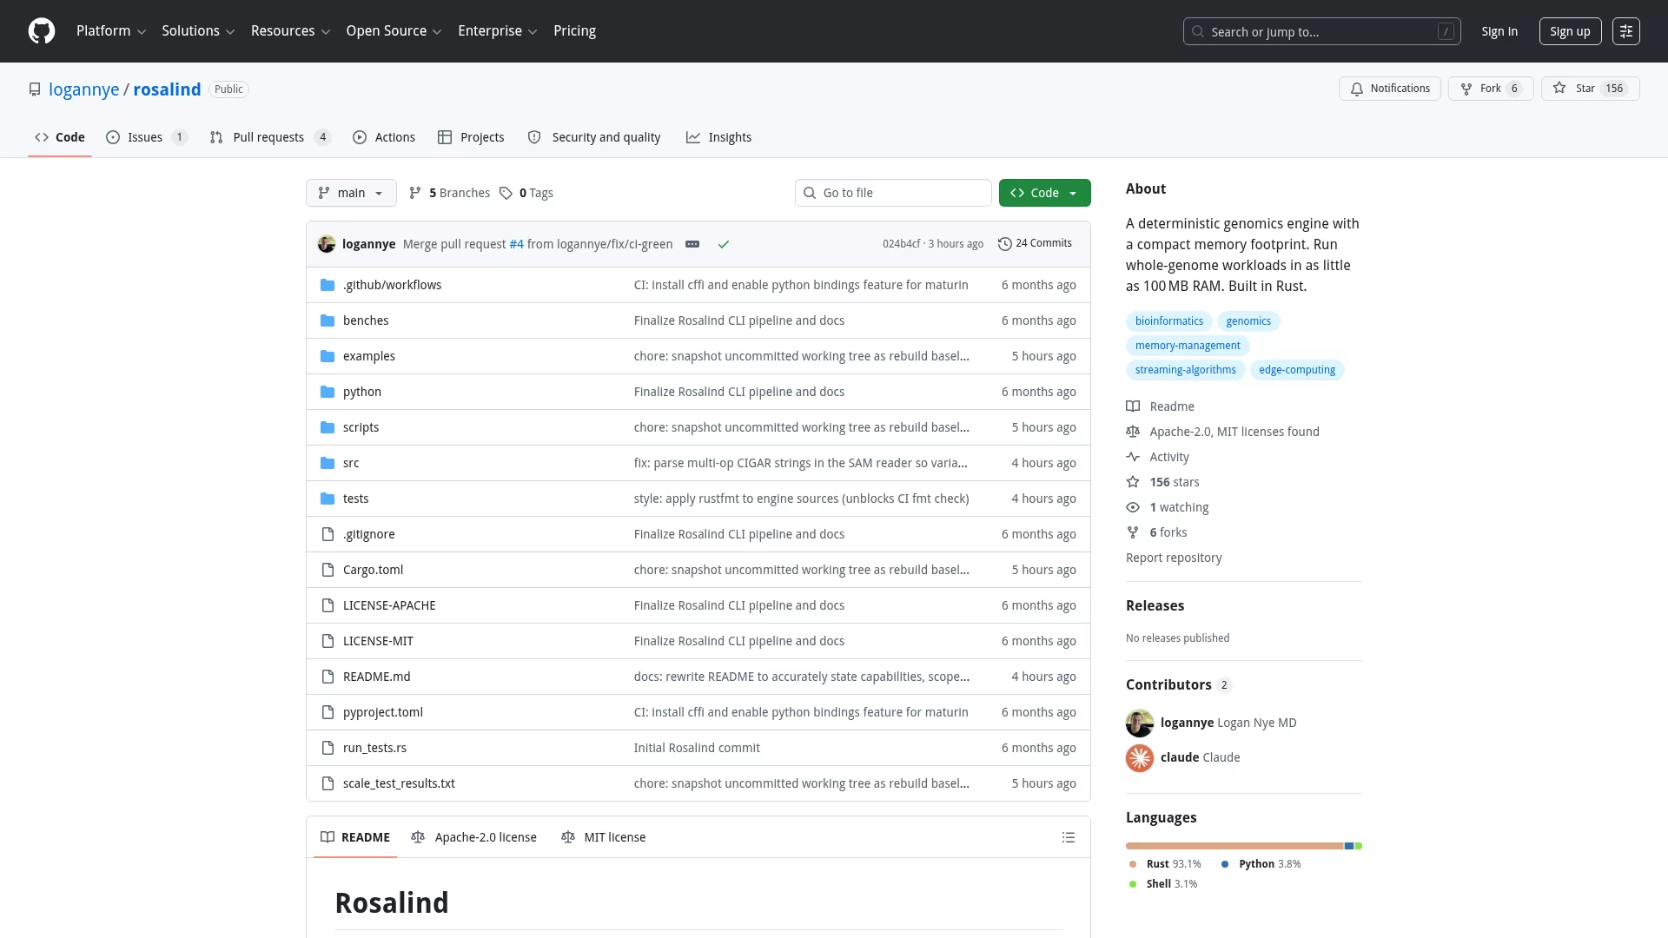Click the Report repository link
Viewport: 1668px width, 938px height.
tap(1174, 558)
